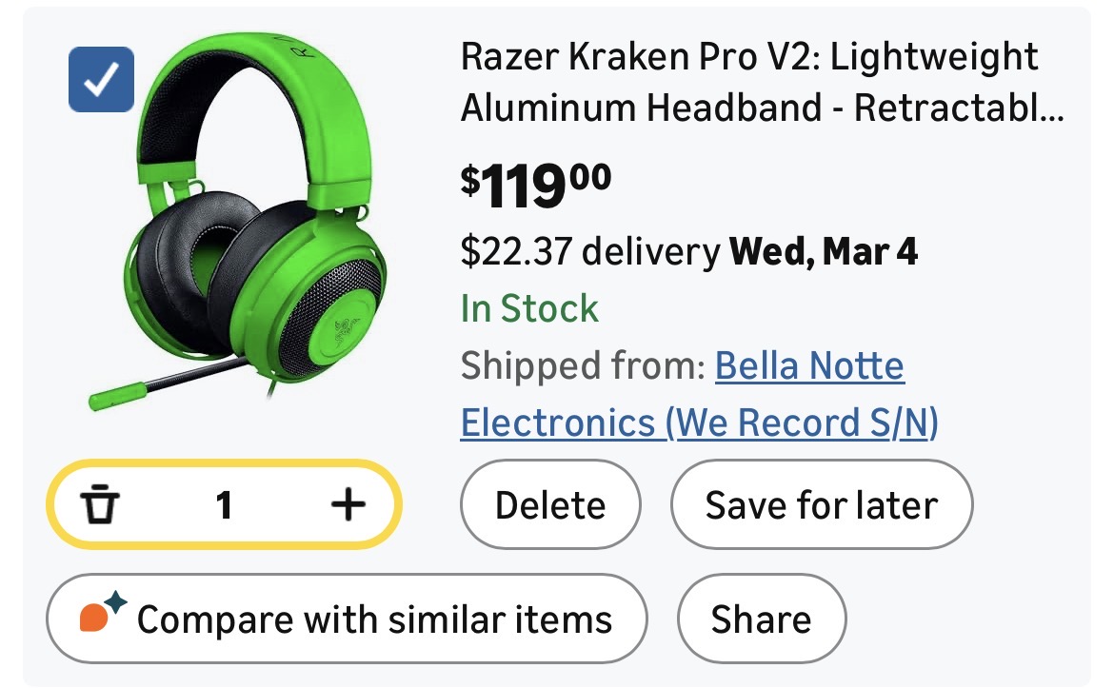Viewport: 1114px width, 688px height.
Task: Select the quantity value 1
Action: pyautogui.click(x=224, y=505)
